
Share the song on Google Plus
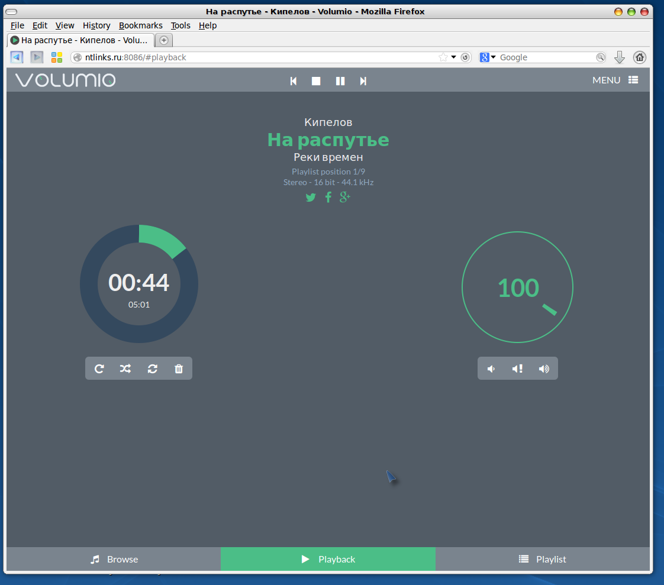[345, 197]
